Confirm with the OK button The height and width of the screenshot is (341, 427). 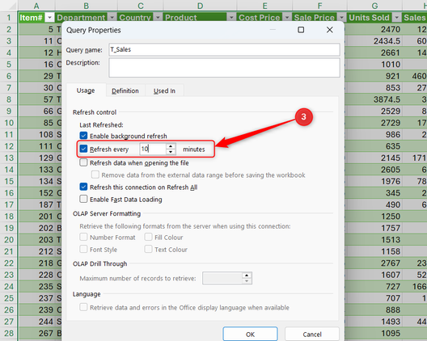(250, 334)
